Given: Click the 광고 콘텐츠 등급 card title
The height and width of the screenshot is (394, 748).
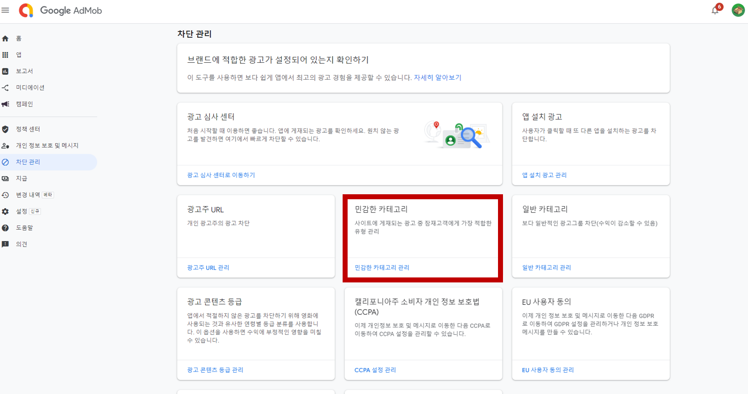Looking at the screenshot, I should point(214,302).
